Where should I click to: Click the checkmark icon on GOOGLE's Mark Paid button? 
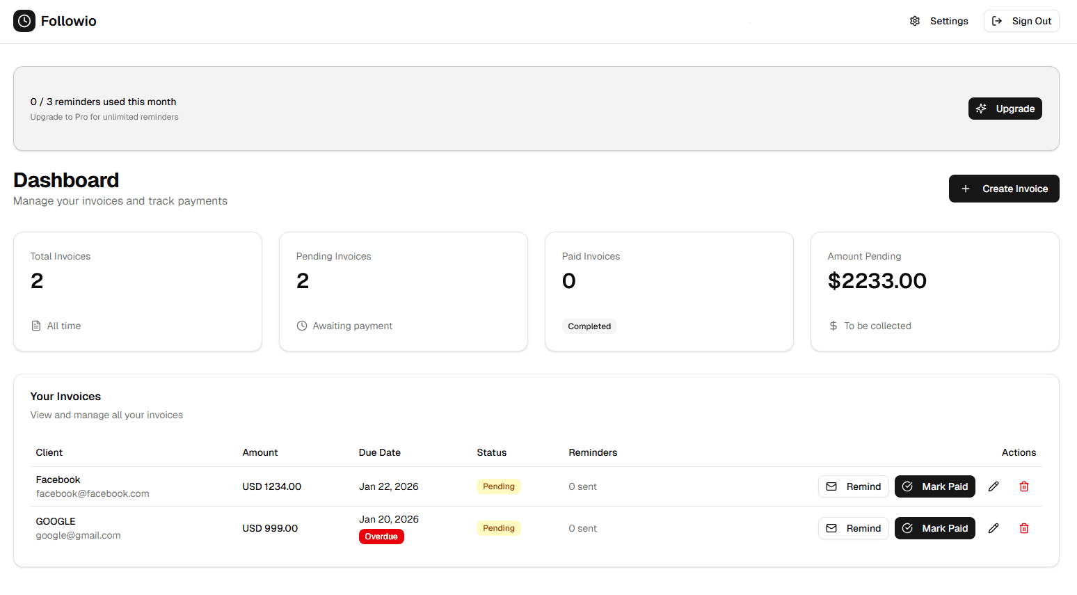tap(907, 527)
